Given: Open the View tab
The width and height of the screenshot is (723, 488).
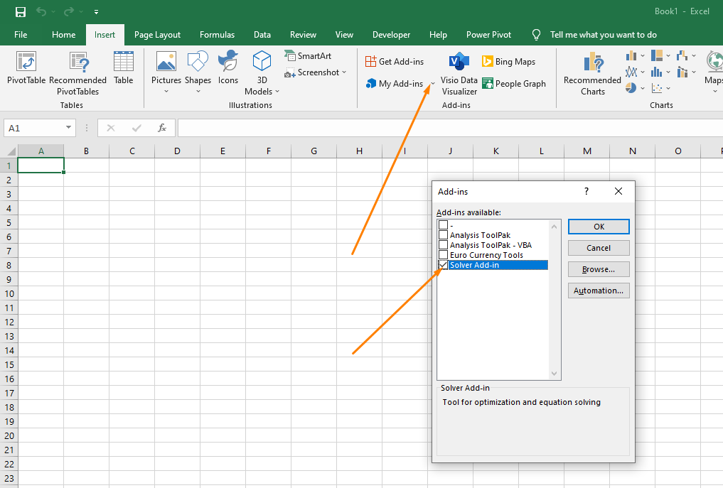Looking at the screenshot, I should (x=344, y=35).
